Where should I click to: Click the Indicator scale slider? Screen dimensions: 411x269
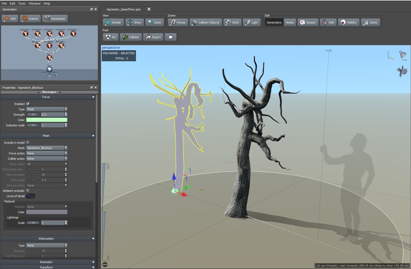point(33,125)
